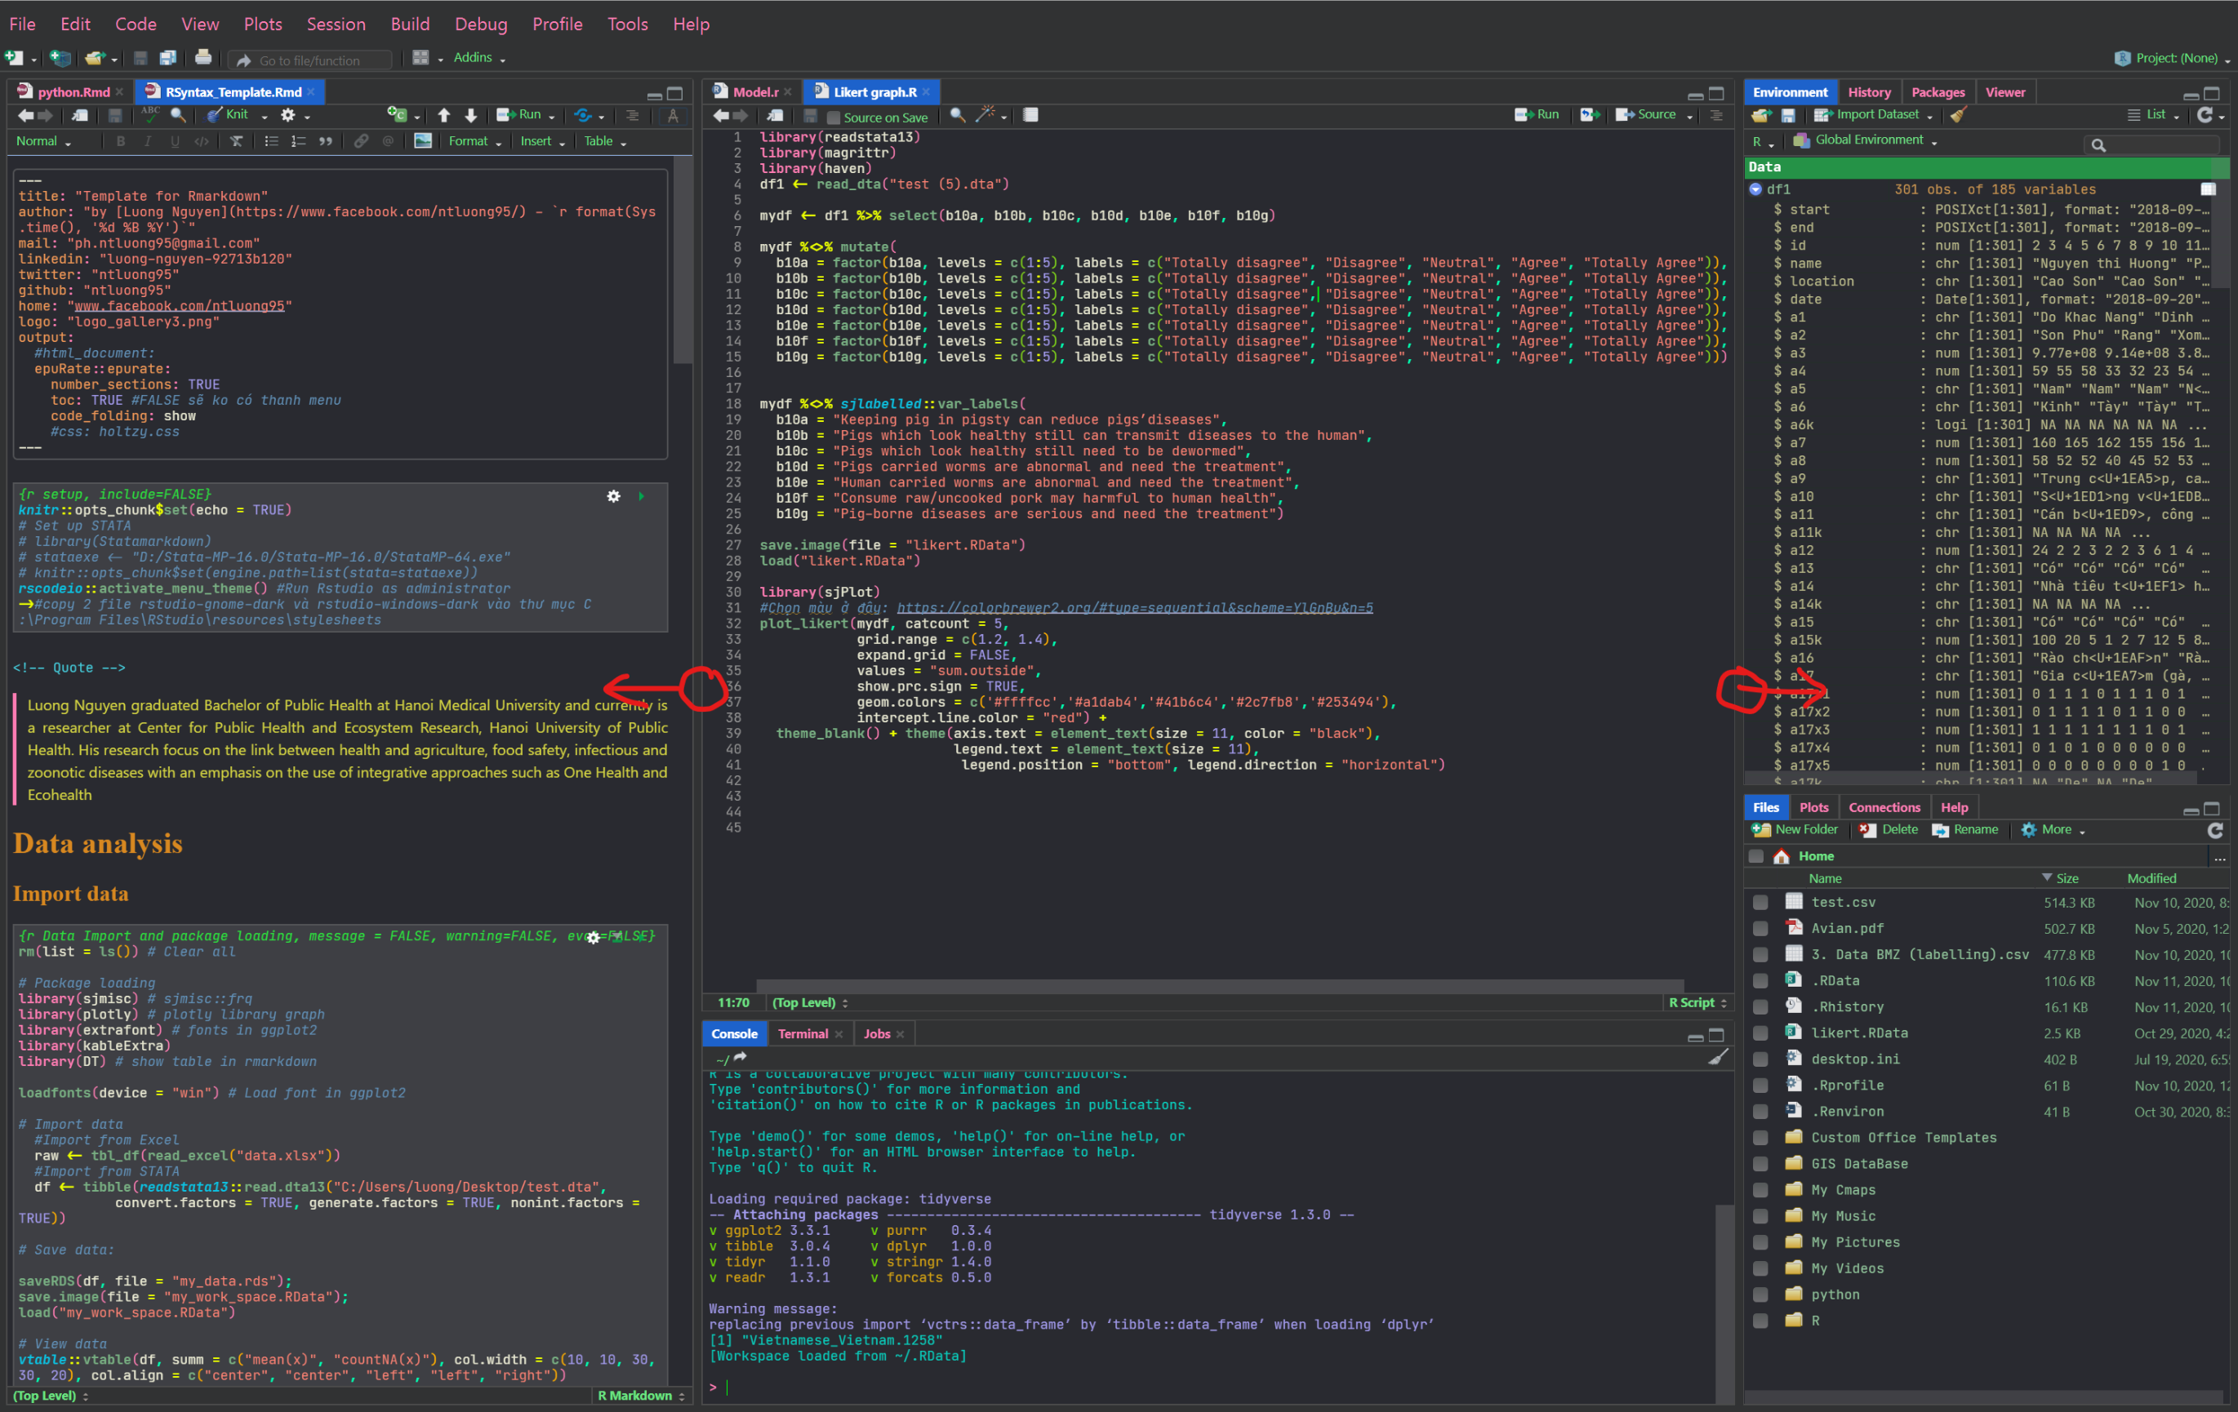Viewport: 2238px width, 1412px height.
Task: Open the Session menu
Action: point(336,24)
